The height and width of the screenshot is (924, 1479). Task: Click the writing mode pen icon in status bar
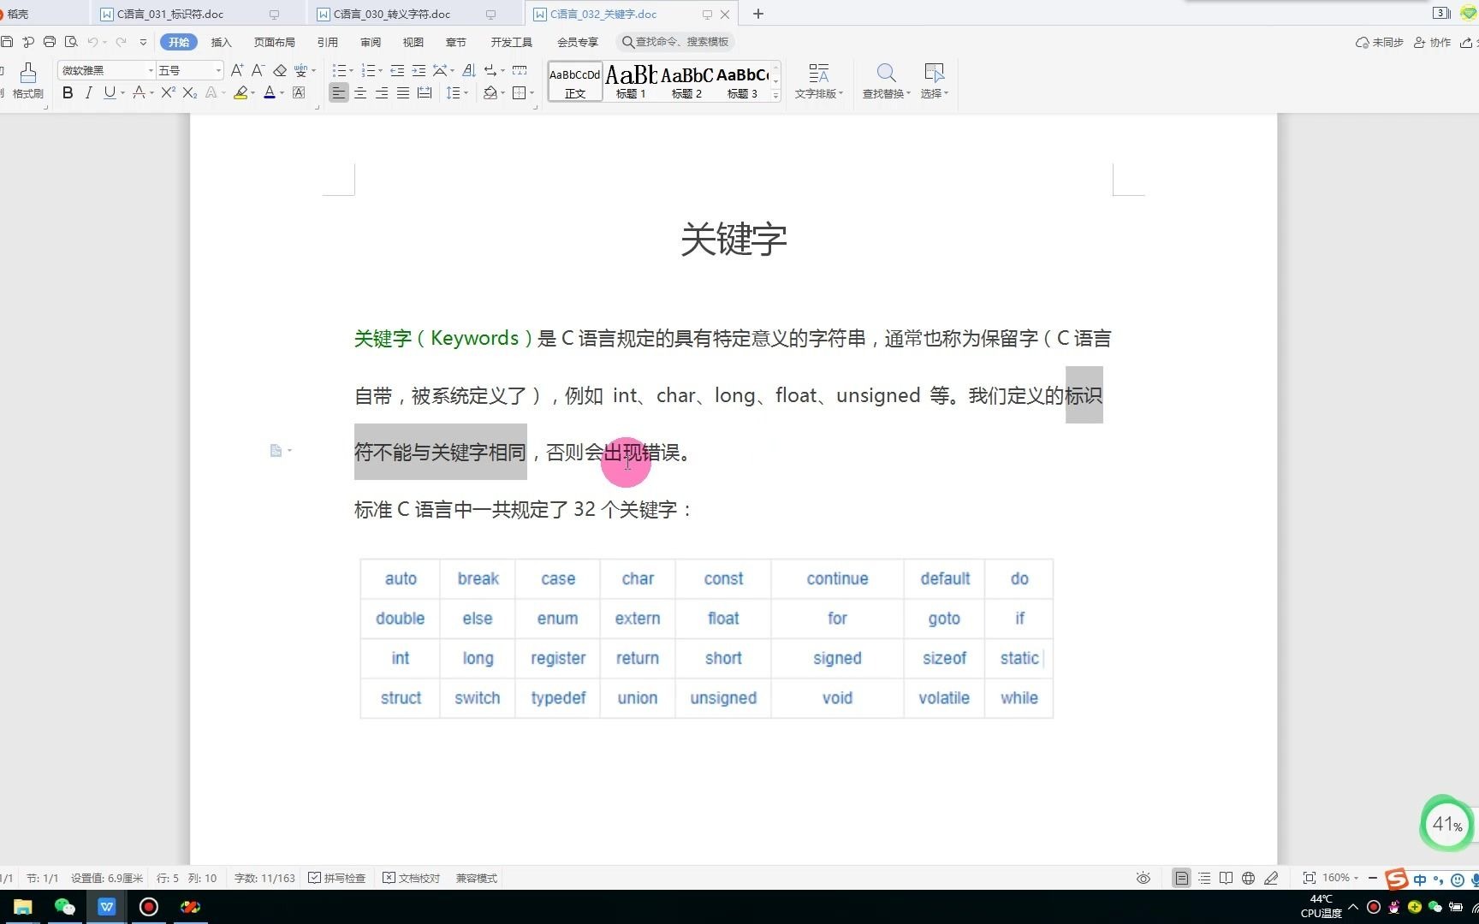coord(1271,878)
